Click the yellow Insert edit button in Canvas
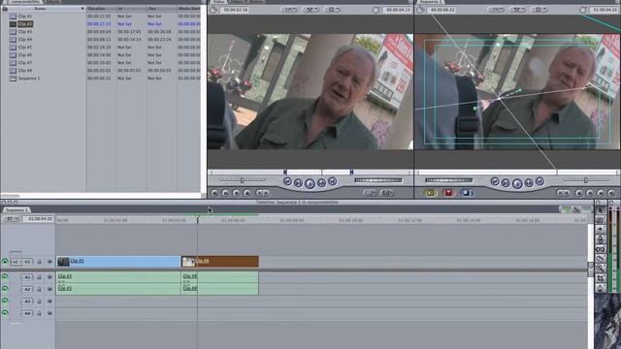This screenshot has height=349, width=621. pos(431,193)
